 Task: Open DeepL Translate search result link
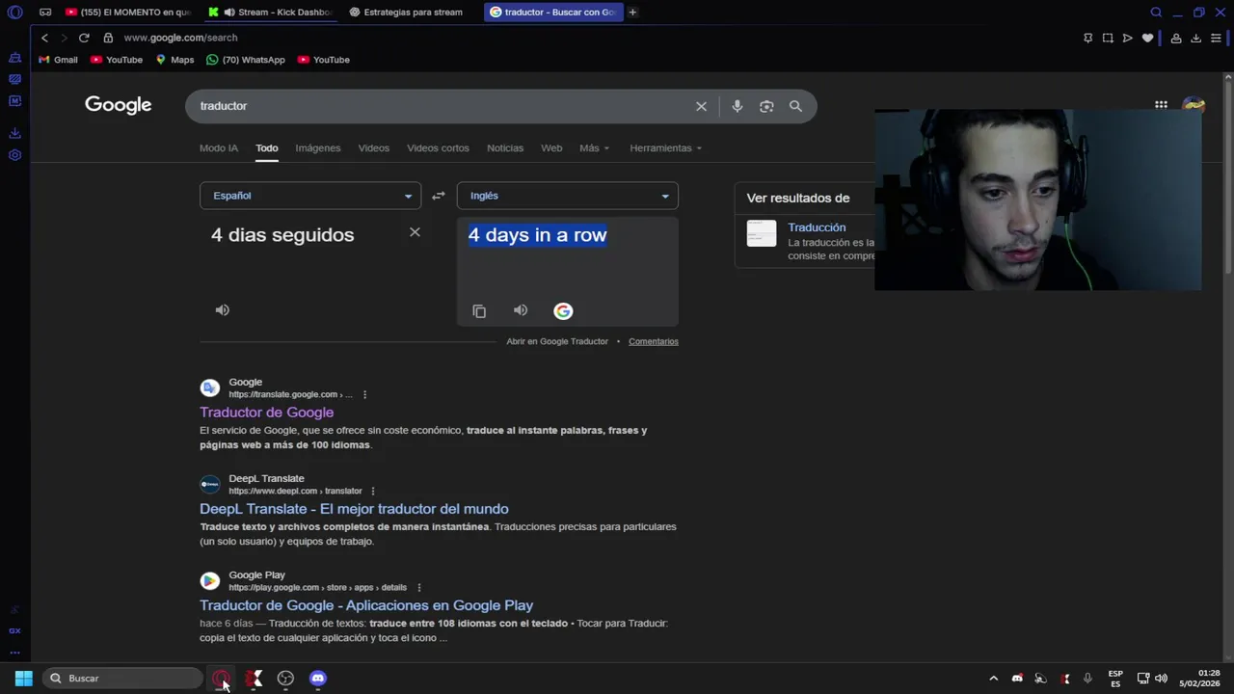click(354, 509)
